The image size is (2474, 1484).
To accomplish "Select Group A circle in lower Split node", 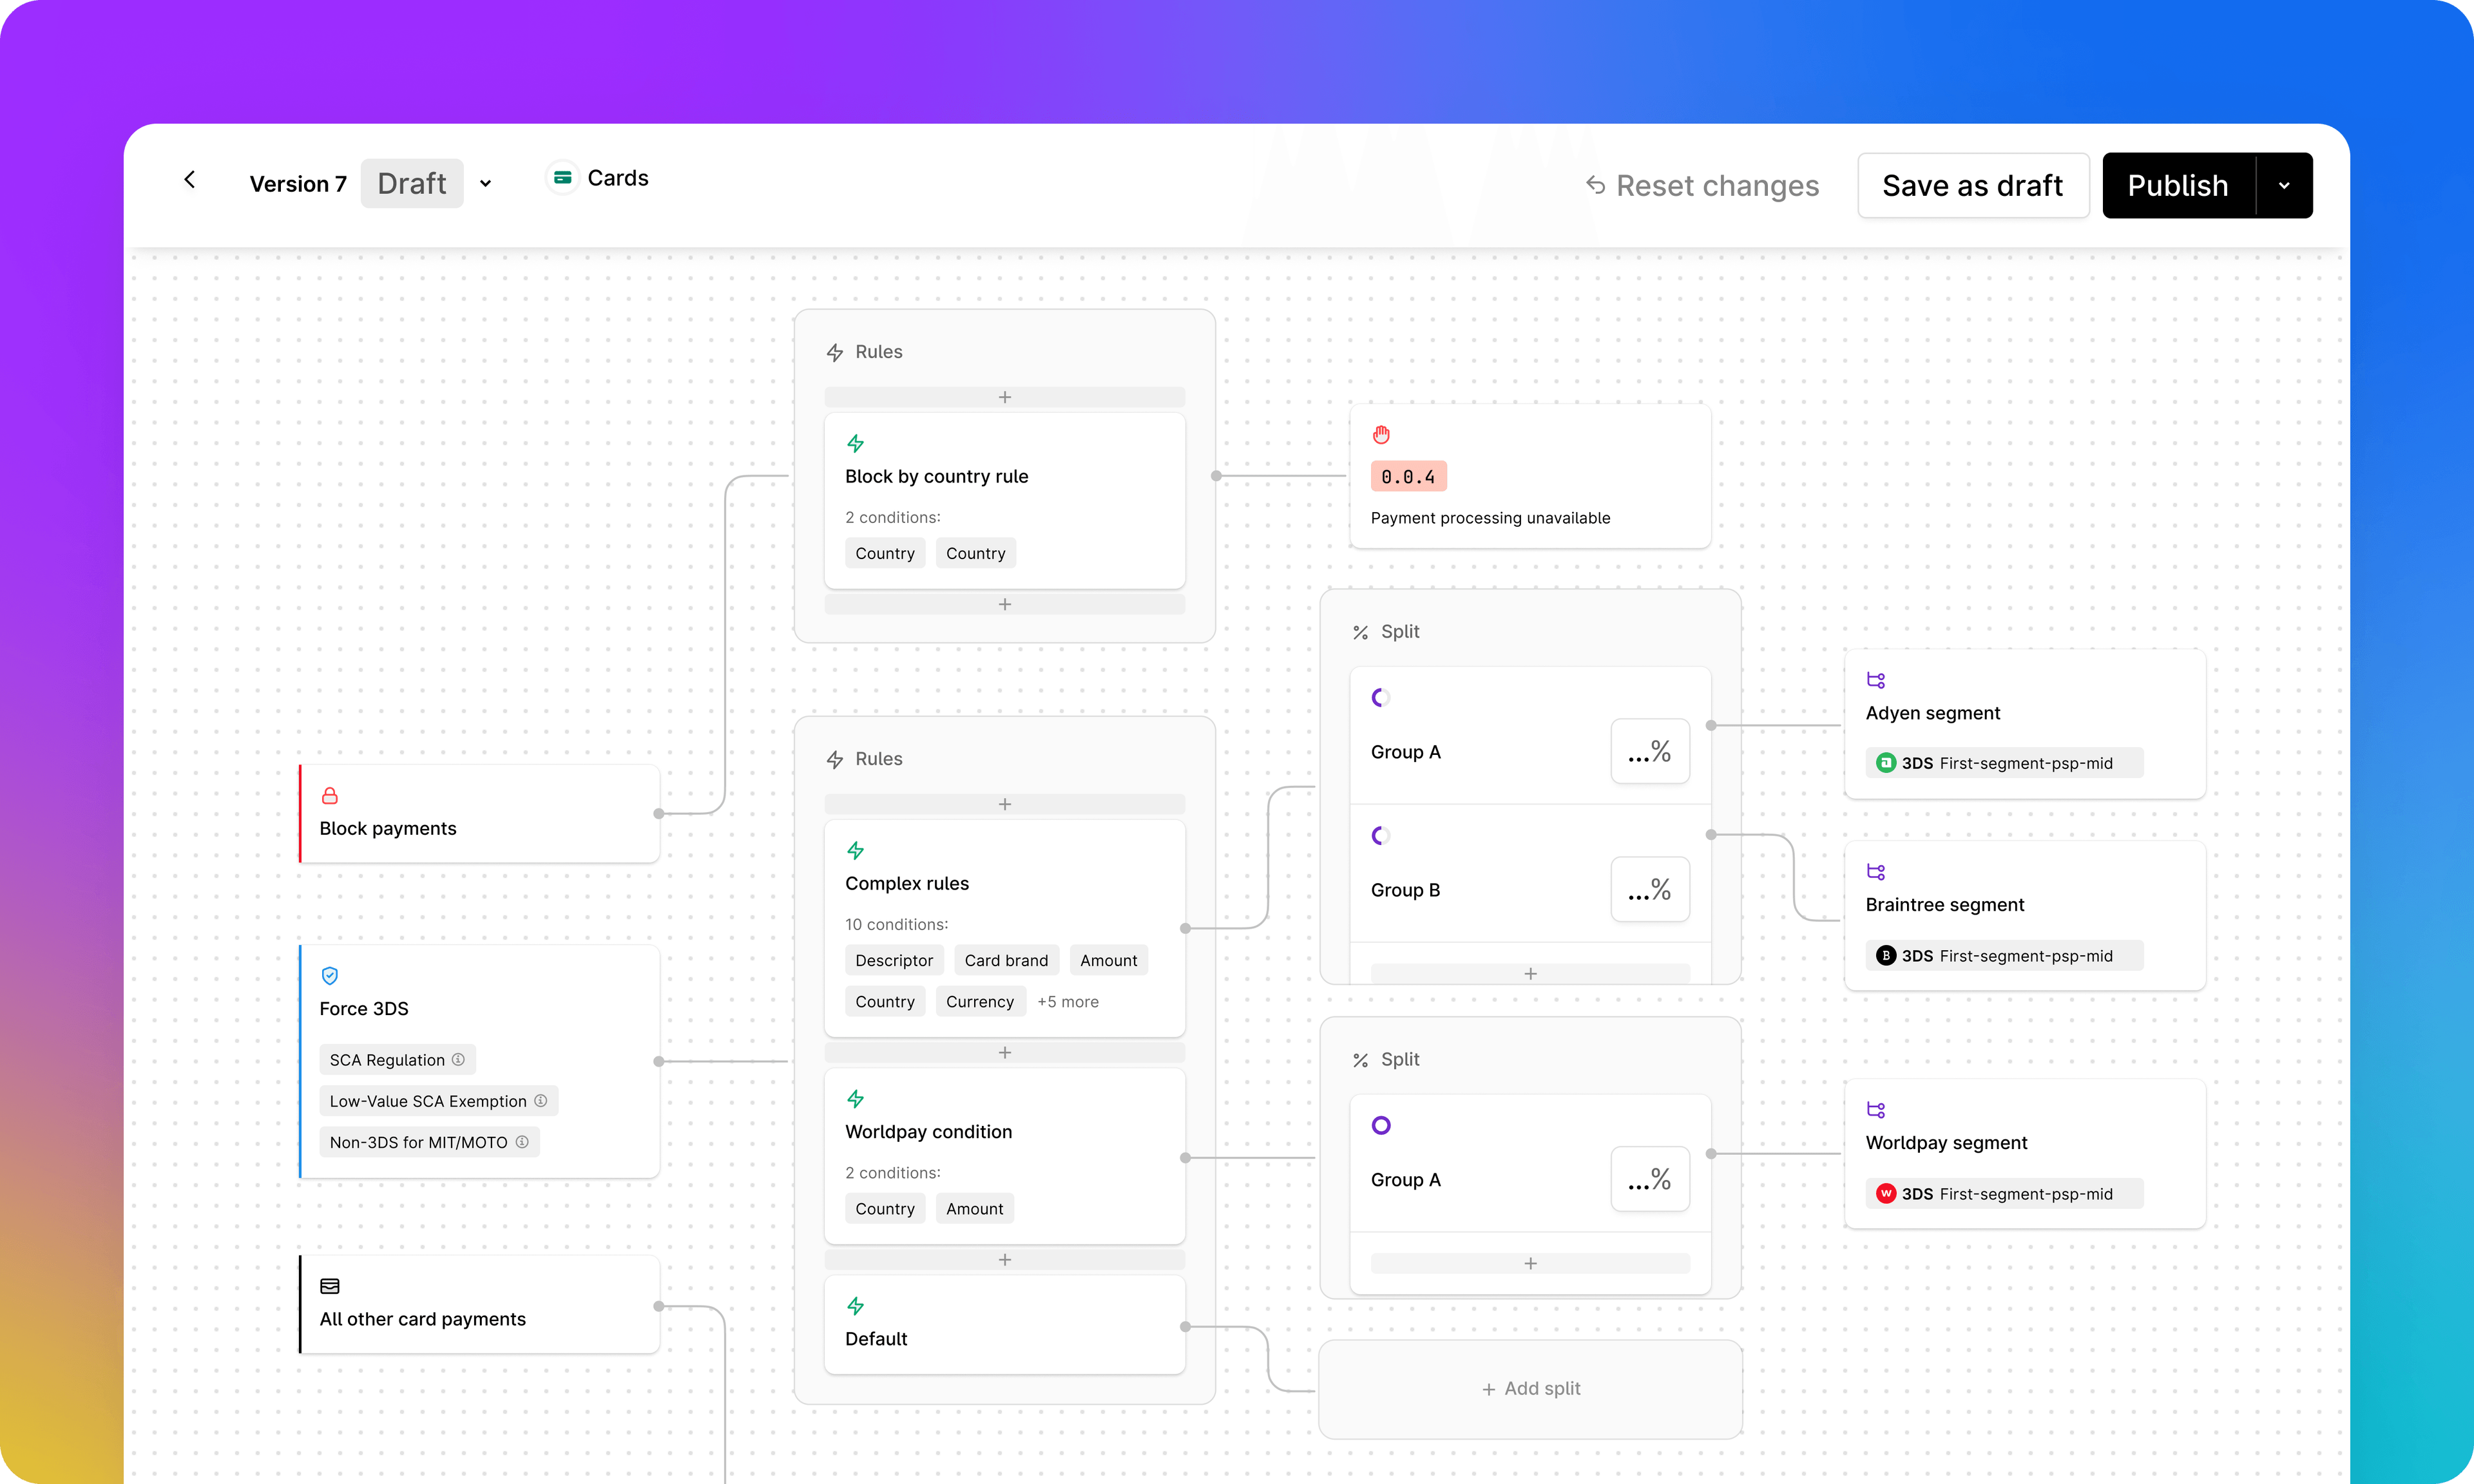I will (1381, 1124).
